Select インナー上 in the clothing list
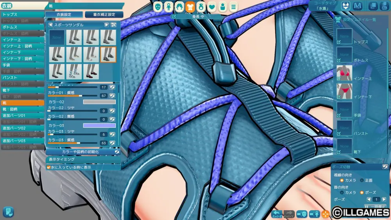Image resolution: width=391 pixels, height=220 pixels. [x=22, y=39]
